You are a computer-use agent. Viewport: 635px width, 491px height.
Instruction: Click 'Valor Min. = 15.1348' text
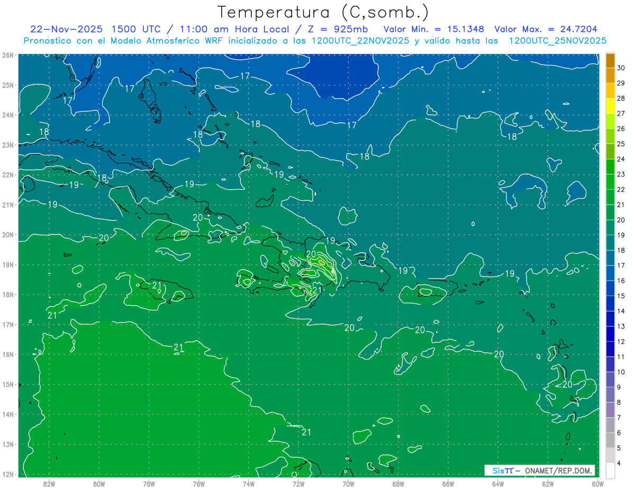tap(434, 29)
